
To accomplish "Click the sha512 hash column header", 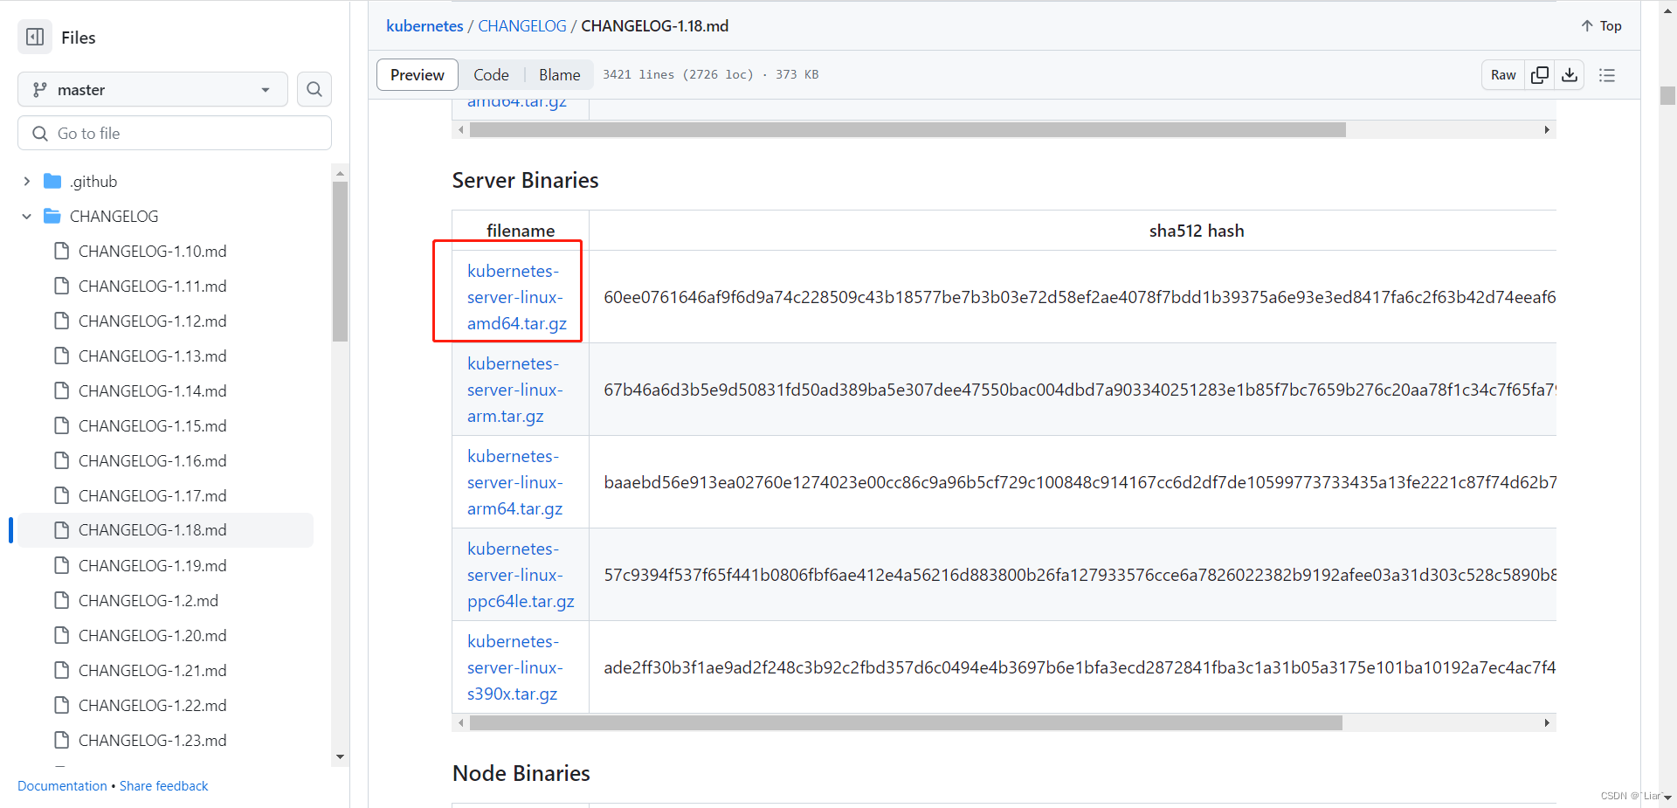I will coord(1197,231).
